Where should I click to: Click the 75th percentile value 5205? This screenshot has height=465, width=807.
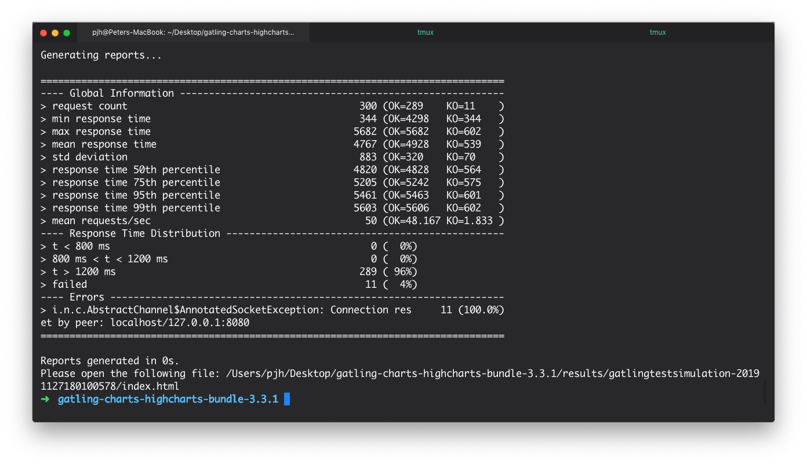tap(365, 182)
